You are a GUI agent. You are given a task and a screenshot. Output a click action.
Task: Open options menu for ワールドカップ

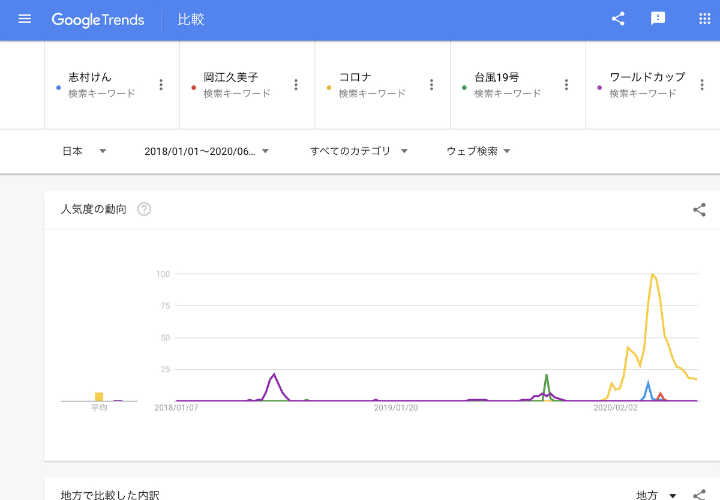pos(702,85)
